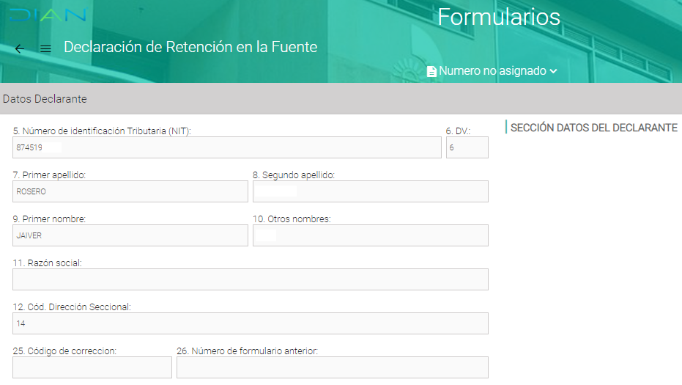
Task: Open the hamburger menu
Action: tap(45, 48)
